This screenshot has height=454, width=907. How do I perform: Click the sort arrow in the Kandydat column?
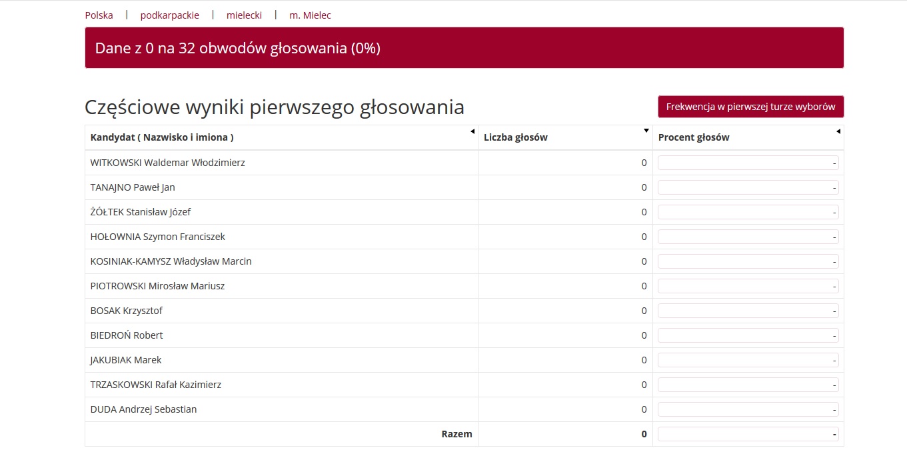pos(472,131)
